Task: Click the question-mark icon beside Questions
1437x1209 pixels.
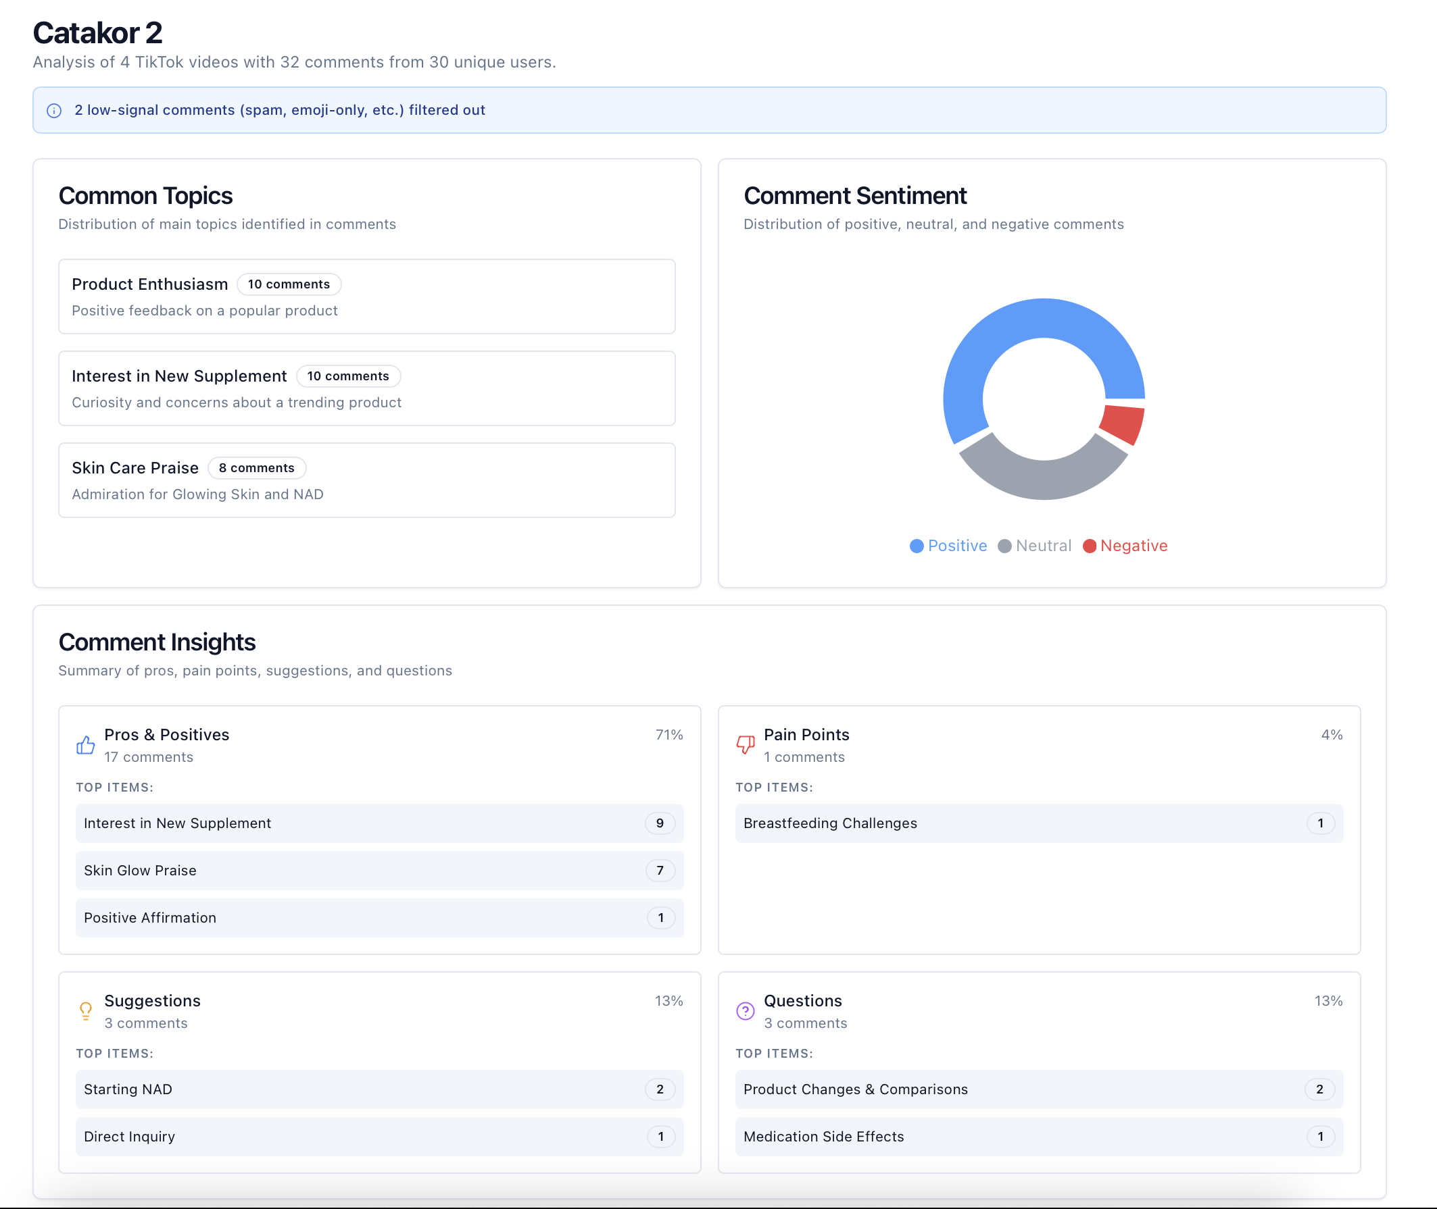Action: click(x=745, y=1010)
